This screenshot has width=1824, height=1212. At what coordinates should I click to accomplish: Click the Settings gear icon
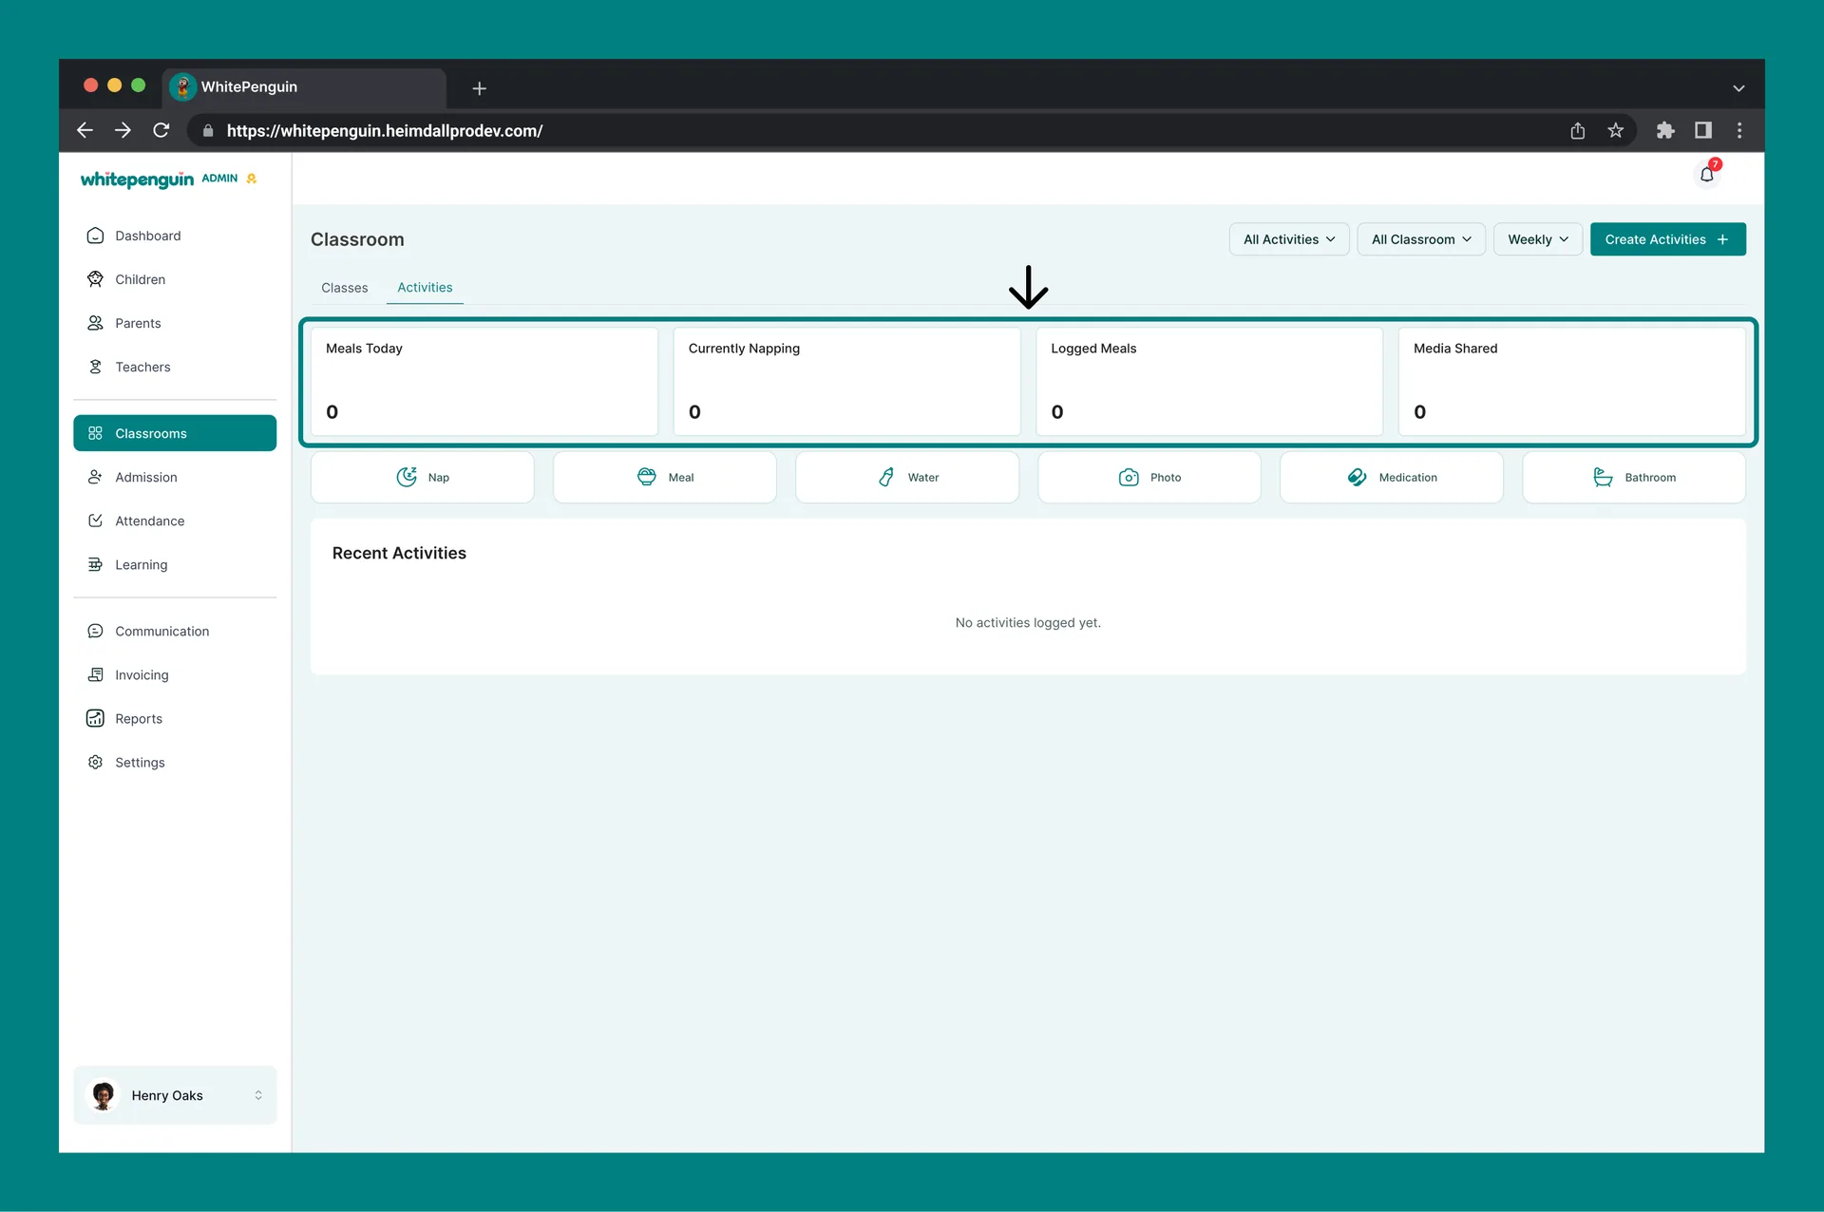pos(95,762)
